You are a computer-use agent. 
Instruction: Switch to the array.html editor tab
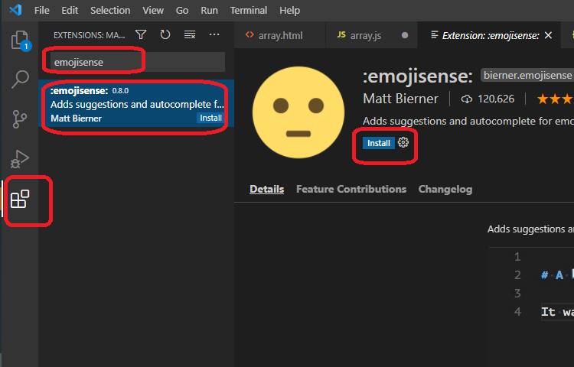pos(279,35)
